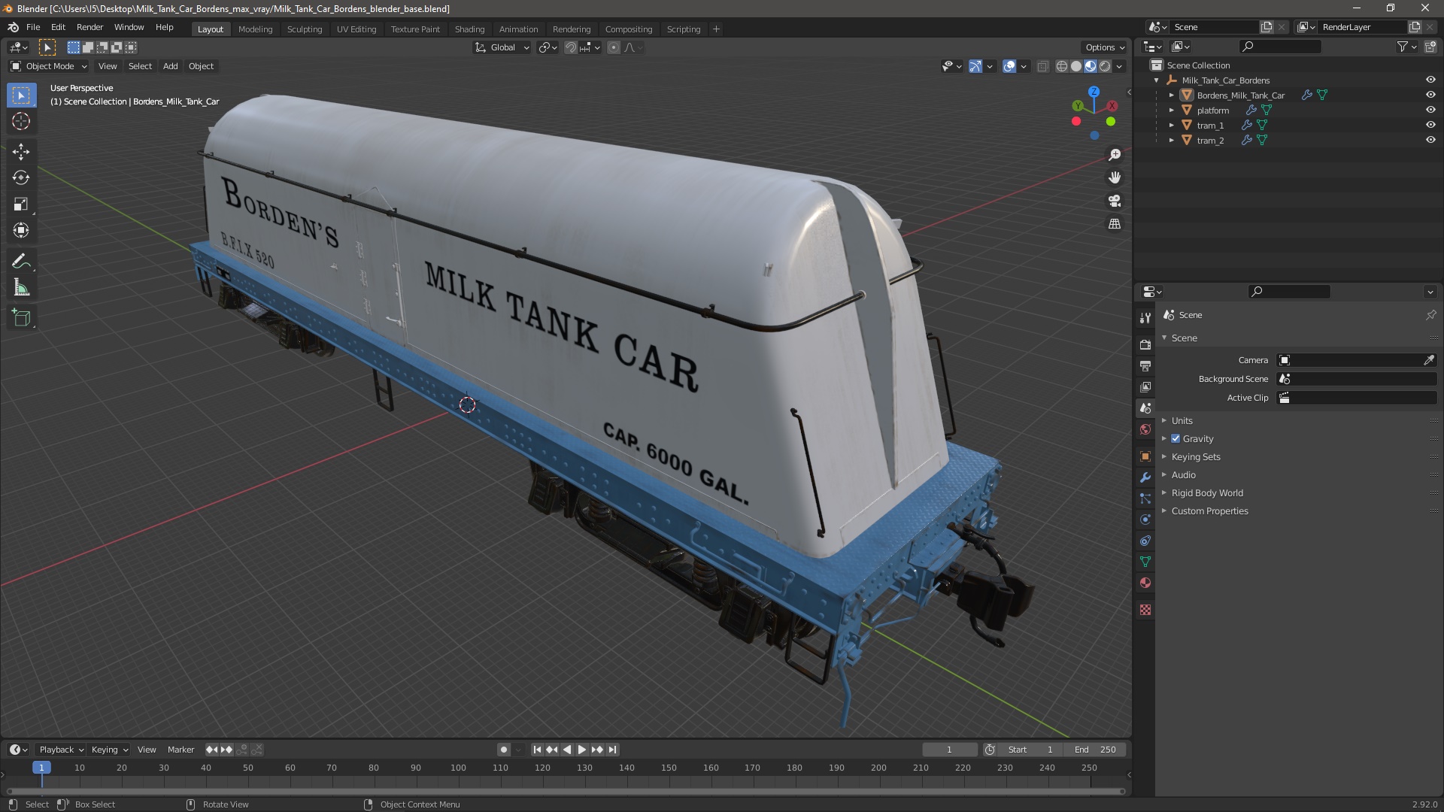Switch to the UV Editing workspace tab
The image size is (1444, 812).
356,29
